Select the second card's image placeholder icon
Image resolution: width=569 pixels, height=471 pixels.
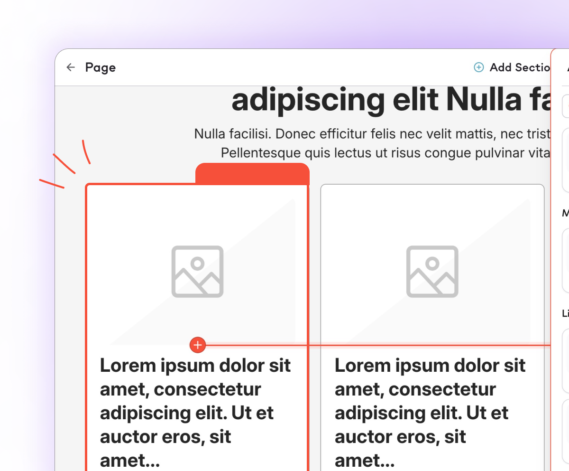tap(432, 272)
